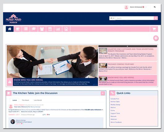Select the Latest tab
The image size is (164, 132).
click(x=15, y=100)
